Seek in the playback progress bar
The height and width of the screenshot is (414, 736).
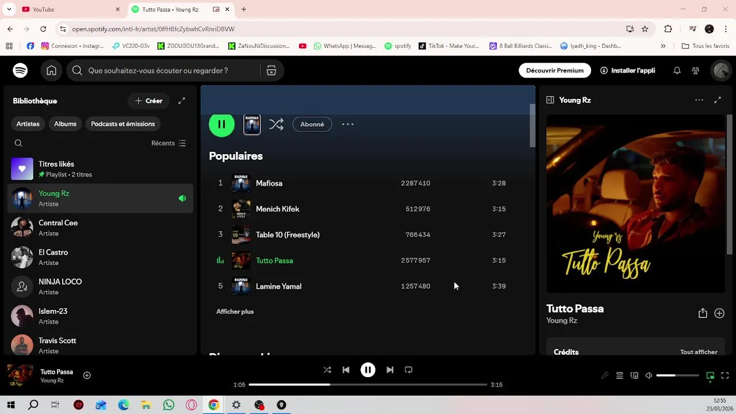(368, 385)
